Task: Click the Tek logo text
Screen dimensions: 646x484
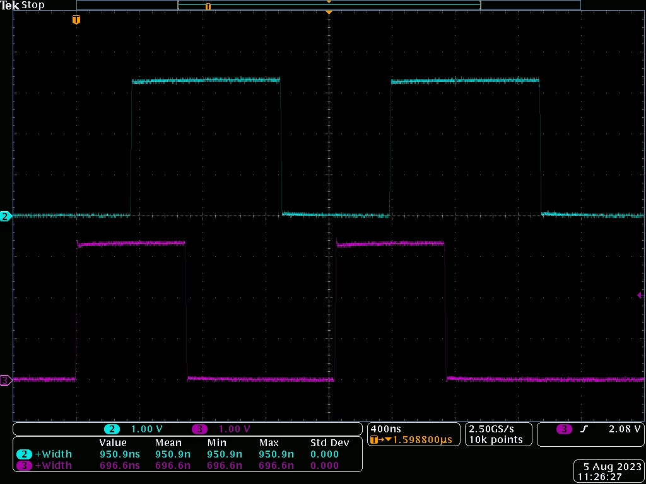Action: 10,5
